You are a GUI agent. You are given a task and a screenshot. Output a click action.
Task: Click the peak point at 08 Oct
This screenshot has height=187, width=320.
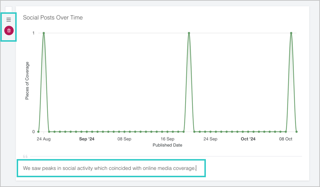[291, 33]
